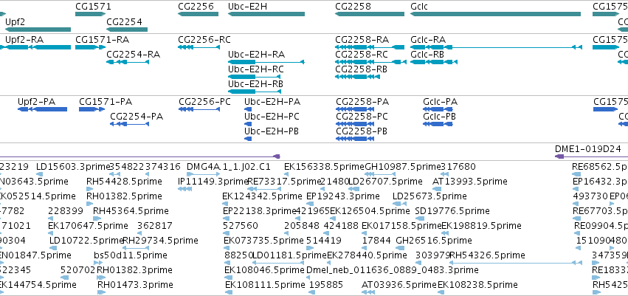Screen dimensions: 628x296
Task: Select the GH10987.5prime EST label
Action: [403, 167]
